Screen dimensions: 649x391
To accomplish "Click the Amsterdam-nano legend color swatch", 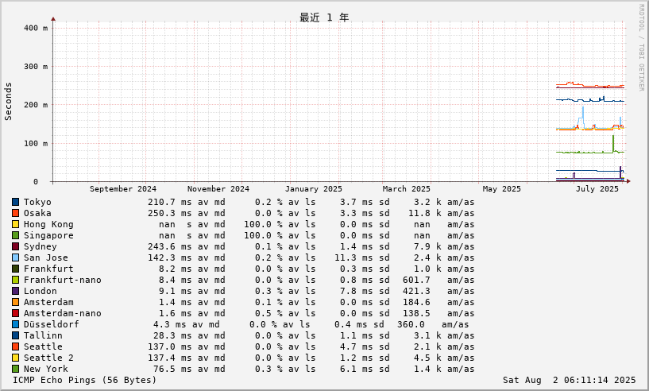I will click(15, 314).
